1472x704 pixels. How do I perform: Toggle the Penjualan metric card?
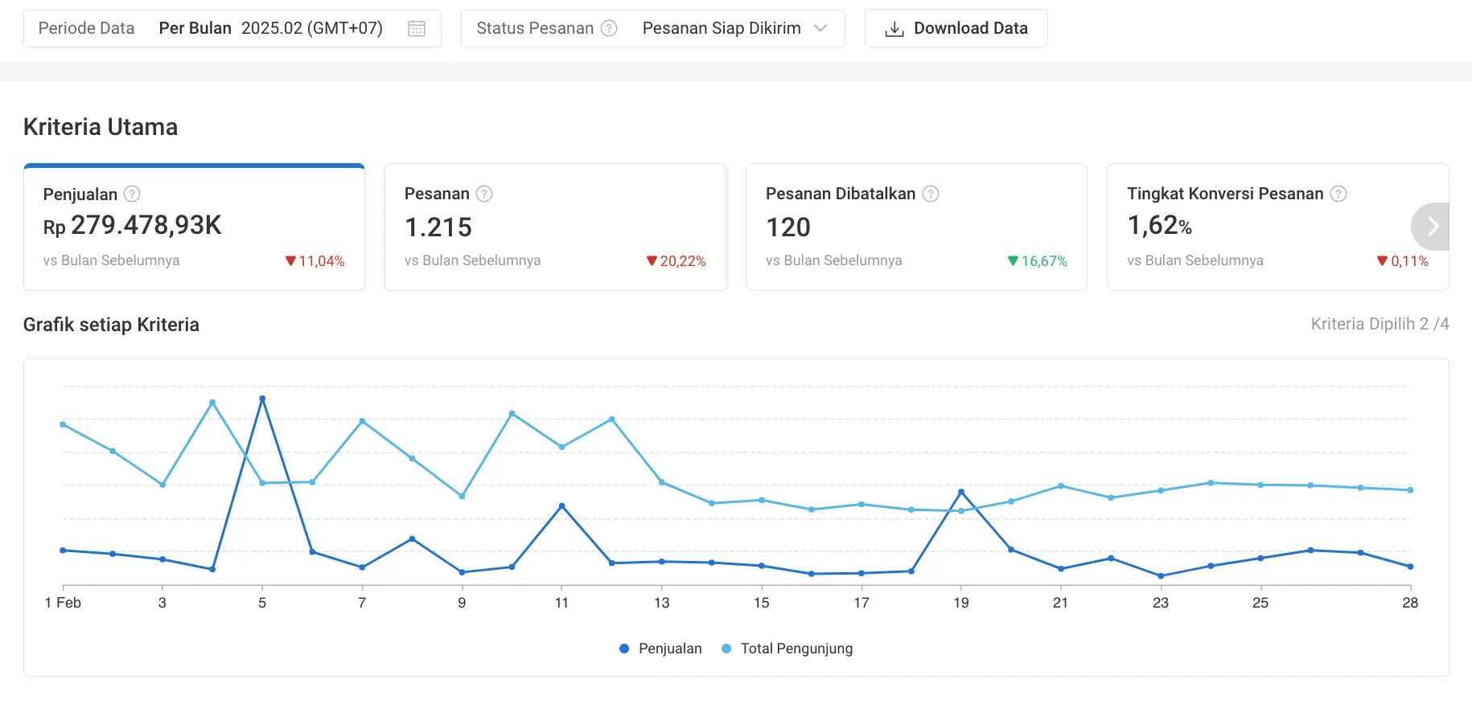(x=194, y=227)
